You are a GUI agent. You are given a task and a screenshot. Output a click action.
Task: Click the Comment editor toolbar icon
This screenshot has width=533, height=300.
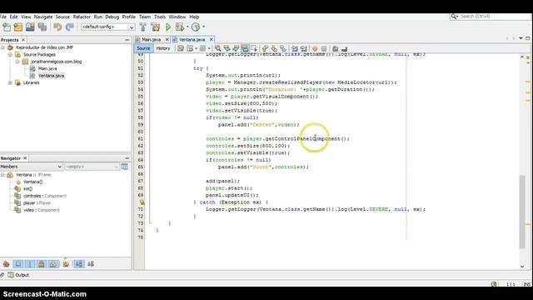[x=335, y=48]
